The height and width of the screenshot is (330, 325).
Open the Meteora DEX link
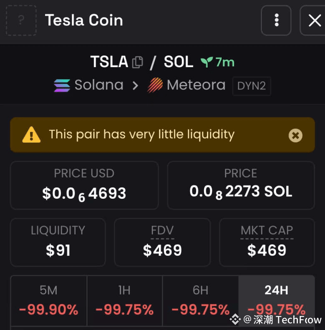[x=196, y=85]
